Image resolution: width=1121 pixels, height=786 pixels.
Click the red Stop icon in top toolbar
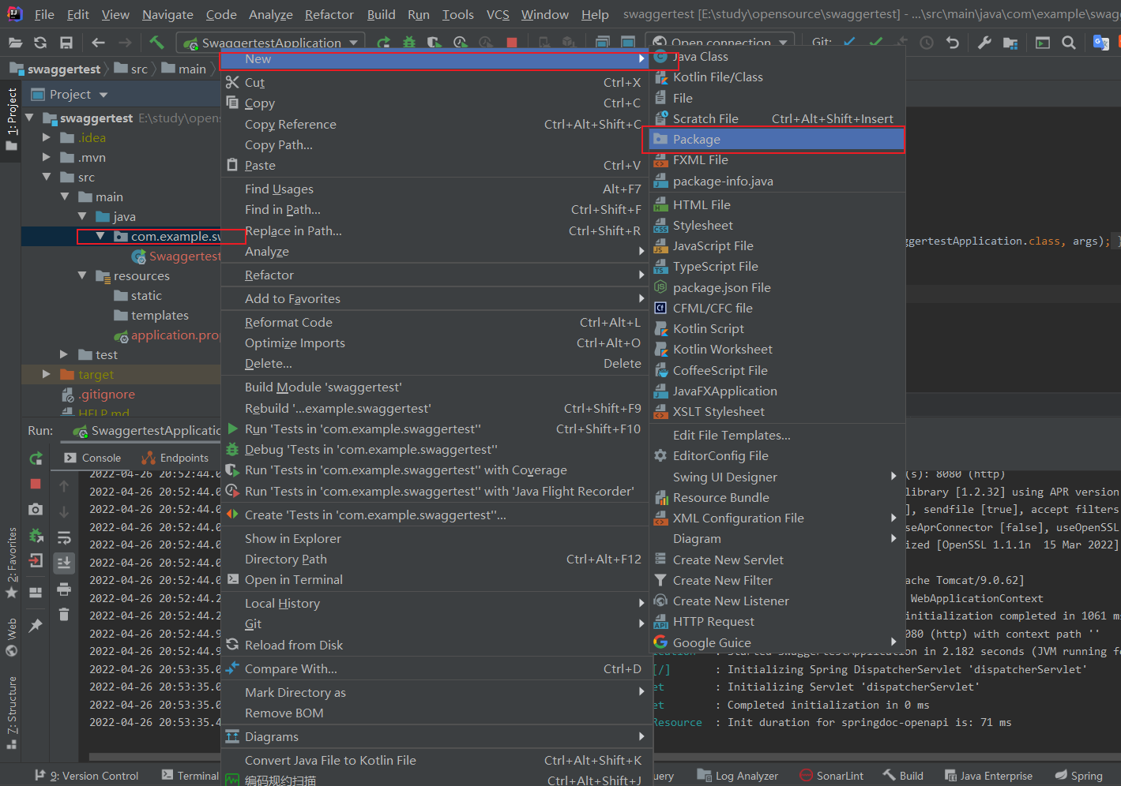tap(512, 43)
